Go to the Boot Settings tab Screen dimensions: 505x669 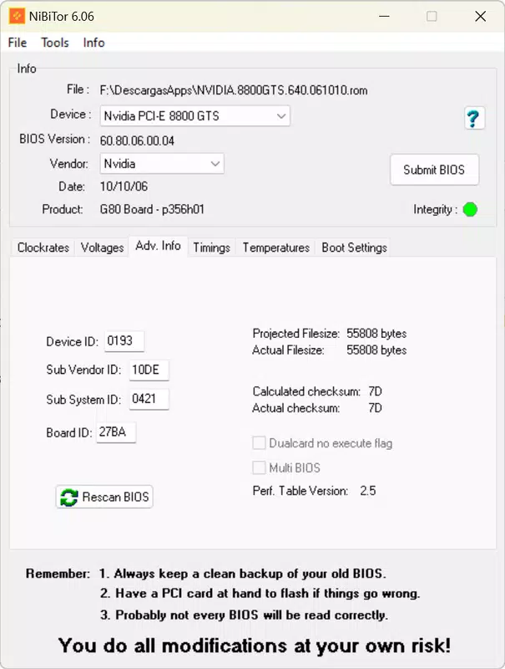[x=354, y=248]
